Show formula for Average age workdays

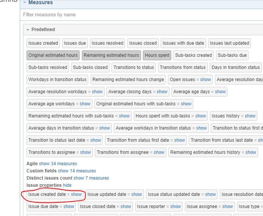pyautogui.click(x=85, y=103)
